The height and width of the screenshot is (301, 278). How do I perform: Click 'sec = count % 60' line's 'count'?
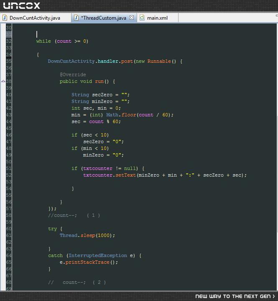click(x=96, y=121)
